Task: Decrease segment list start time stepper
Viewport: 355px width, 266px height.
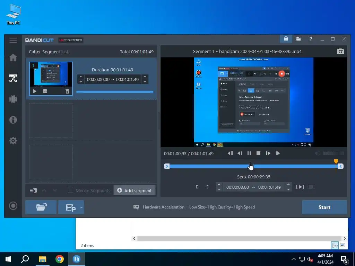Action: coord(81,82)
